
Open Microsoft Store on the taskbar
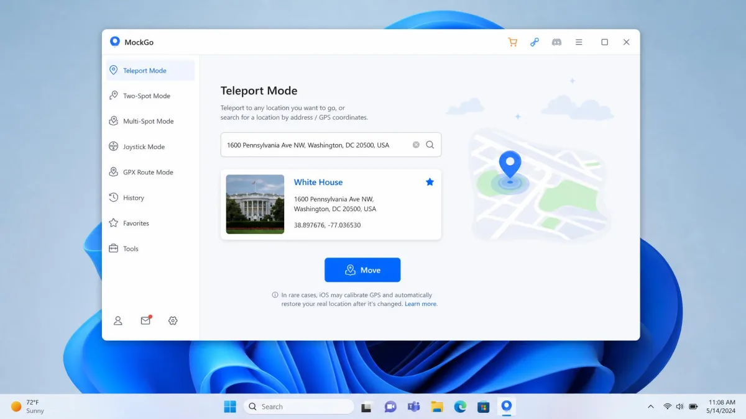pyautogui.click(x=483, y=407)
